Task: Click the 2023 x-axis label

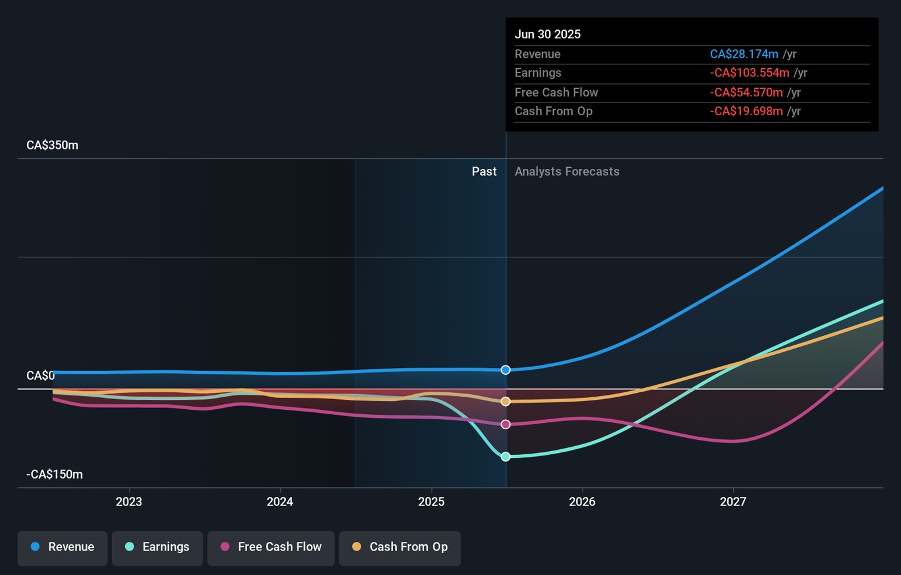Action: pyautogui.click(x=129, y=502)
